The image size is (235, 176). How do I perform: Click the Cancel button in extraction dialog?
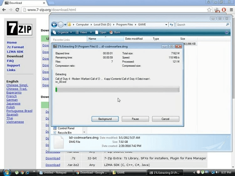165,119
